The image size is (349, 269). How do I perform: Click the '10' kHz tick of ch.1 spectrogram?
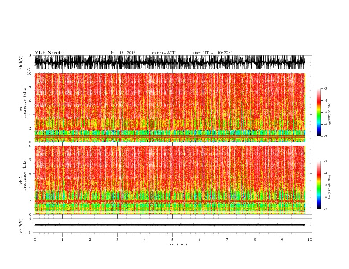pos(30,73)
